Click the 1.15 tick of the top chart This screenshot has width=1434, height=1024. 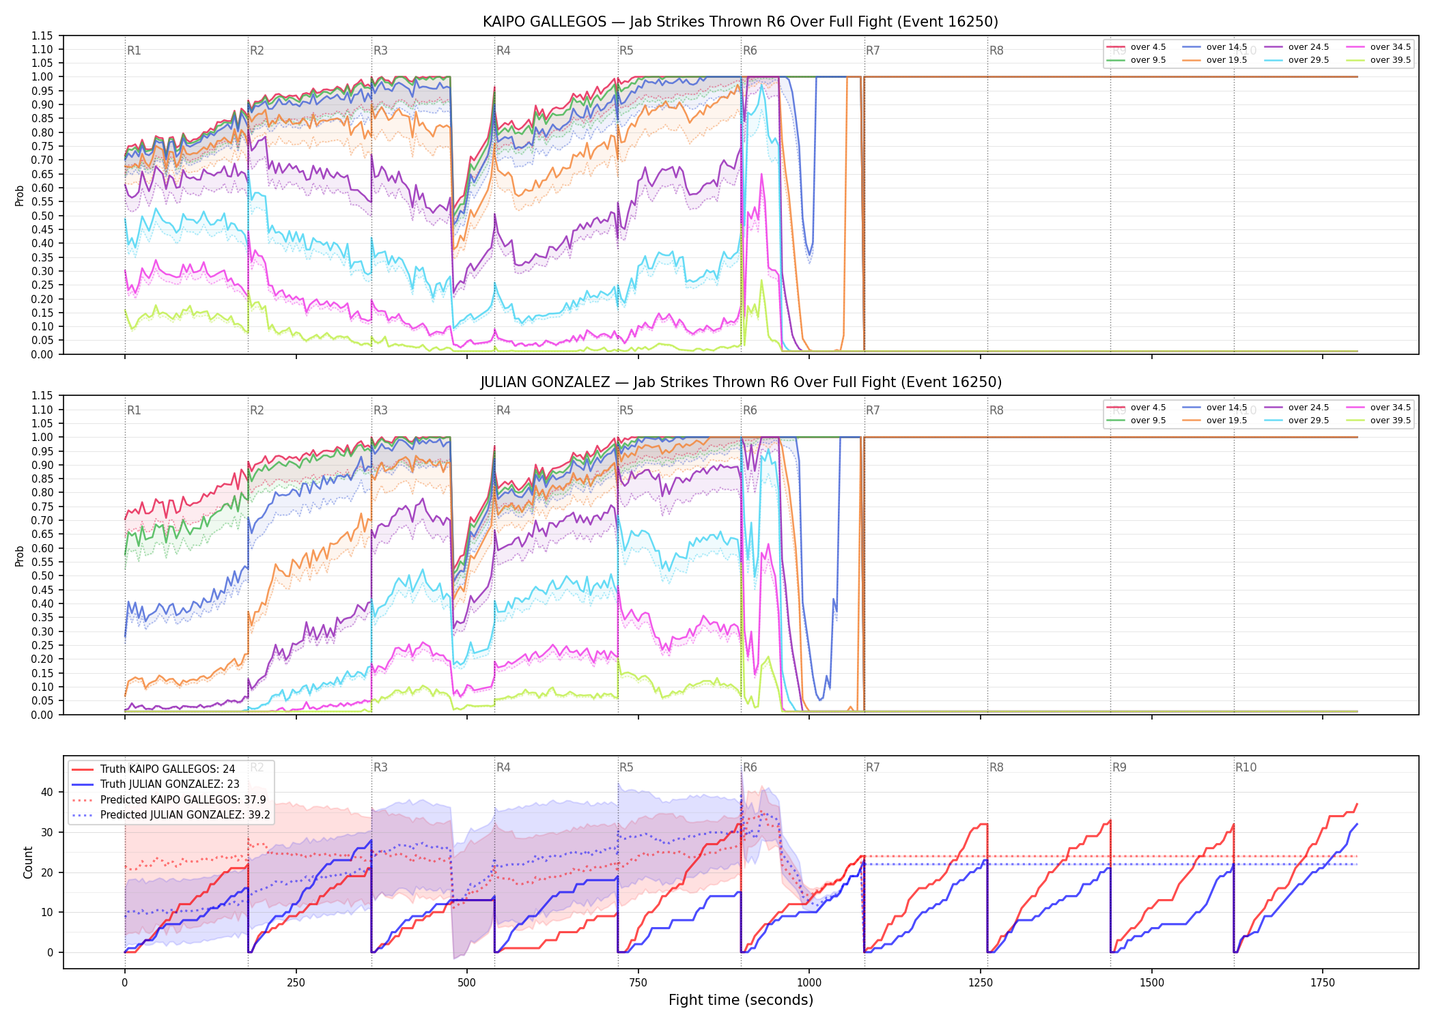[x=42, y=35]
